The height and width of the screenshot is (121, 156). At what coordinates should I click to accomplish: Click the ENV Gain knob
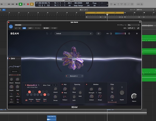pos(17,87)
